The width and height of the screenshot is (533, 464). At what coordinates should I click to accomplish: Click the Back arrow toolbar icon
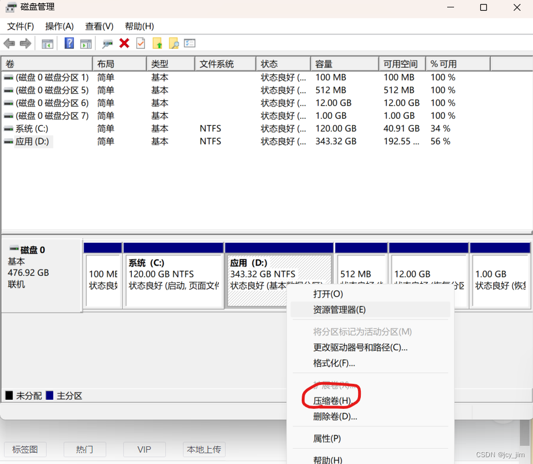click(9, 44)
